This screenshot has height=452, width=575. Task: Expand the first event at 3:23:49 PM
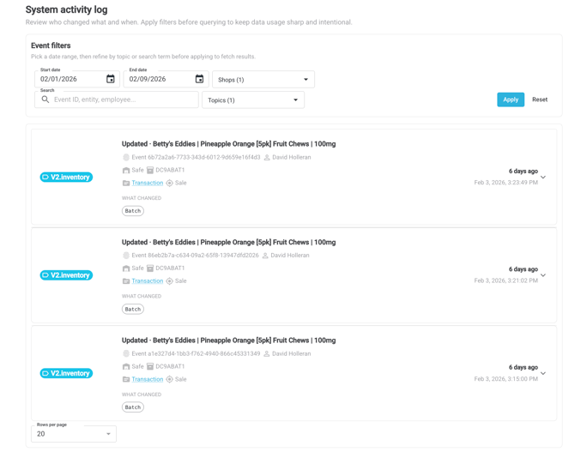[543, 178]
